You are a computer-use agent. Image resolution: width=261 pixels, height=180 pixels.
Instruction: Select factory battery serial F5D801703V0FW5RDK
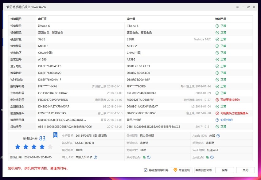[x=53, y=100]
